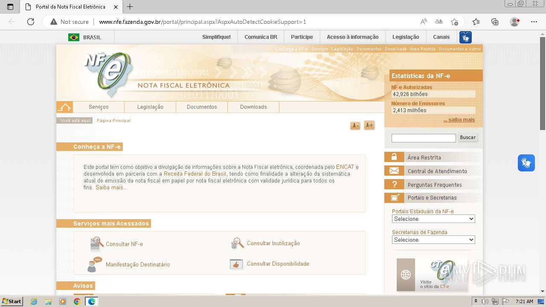Click the Área Restrita padlock icon
Screen dimensions: 546x307
click(394, 157)
